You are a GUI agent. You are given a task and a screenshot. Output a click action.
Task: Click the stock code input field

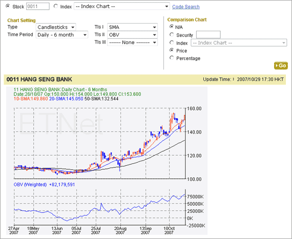click(x=38, y=6)
